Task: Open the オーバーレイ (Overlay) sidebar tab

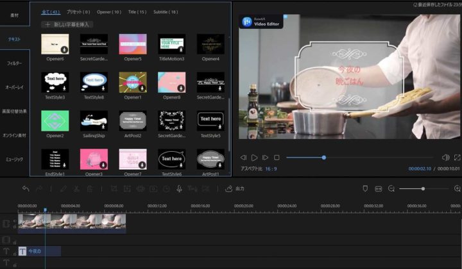Action: coord(14,87)
